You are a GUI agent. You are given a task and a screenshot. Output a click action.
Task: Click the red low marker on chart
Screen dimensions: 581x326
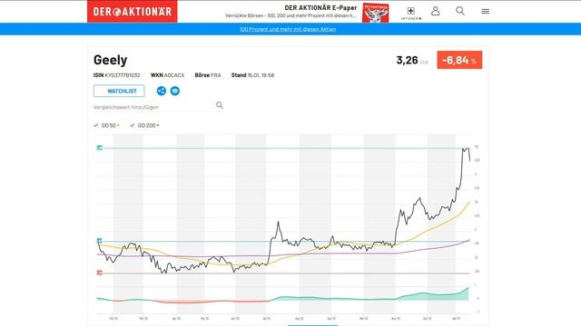[x=99, y=273]
